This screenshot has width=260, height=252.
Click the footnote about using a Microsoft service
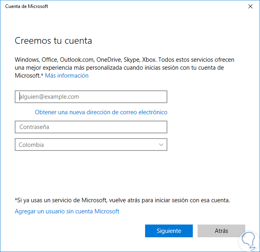pyautogui.click(x=122, y=200)
